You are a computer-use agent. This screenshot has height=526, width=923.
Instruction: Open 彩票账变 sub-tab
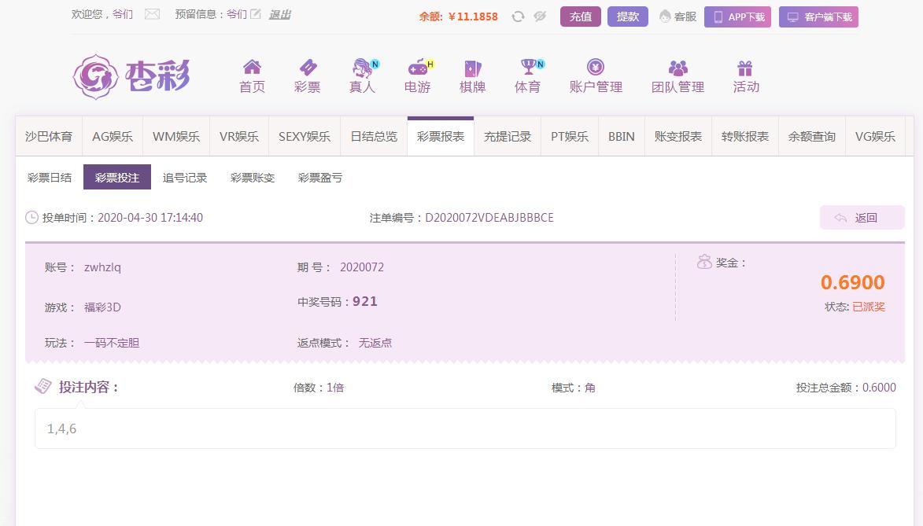coord(253,178)
